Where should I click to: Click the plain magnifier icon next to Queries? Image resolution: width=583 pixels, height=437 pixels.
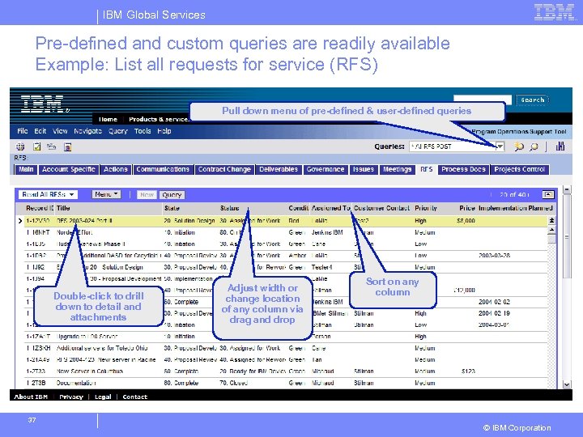pos(534,146)
